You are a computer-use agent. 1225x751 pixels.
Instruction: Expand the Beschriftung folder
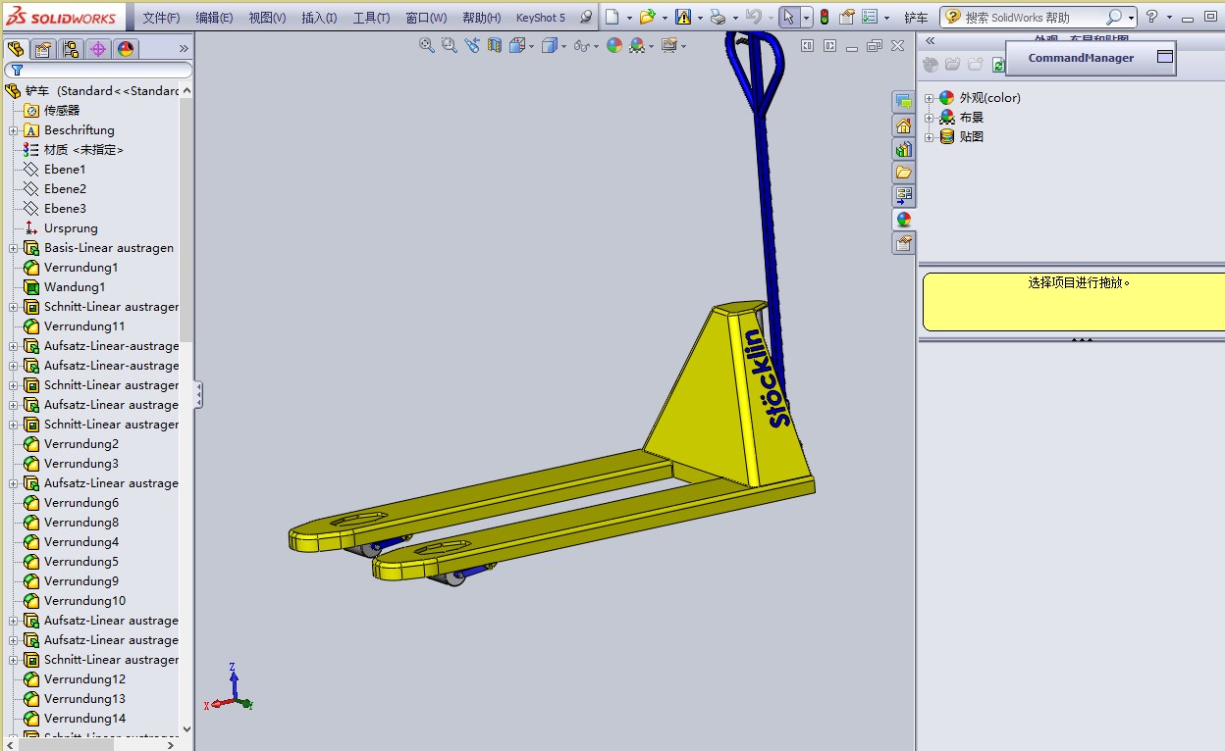pyautogui.click(x=14, y=130)
